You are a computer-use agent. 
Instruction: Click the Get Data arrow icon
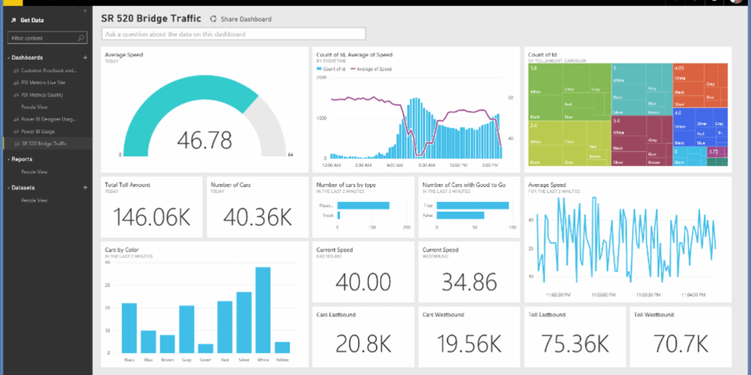coord(13,21)
